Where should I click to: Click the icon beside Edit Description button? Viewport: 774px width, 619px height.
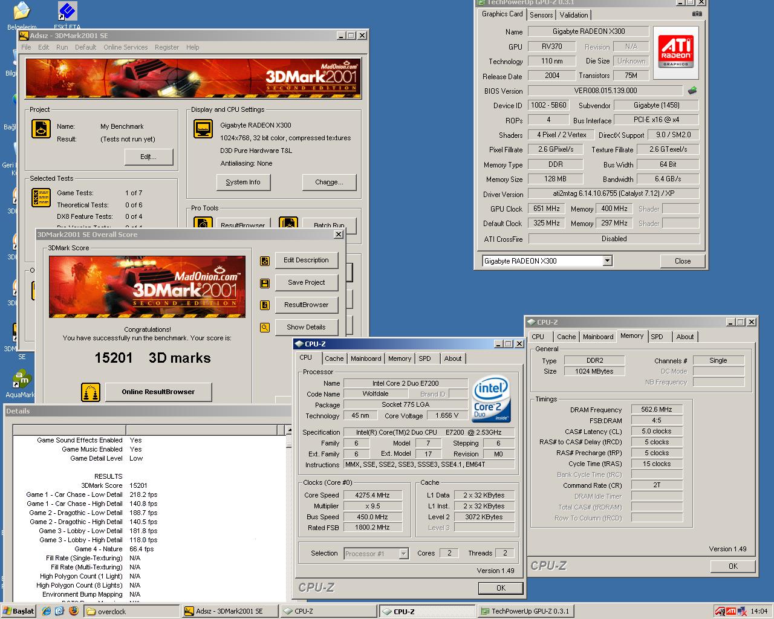264,261
